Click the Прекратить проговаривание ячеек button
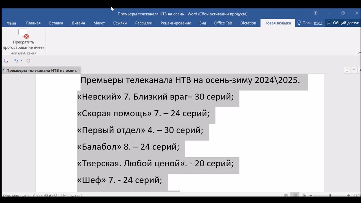 [23, 39]
